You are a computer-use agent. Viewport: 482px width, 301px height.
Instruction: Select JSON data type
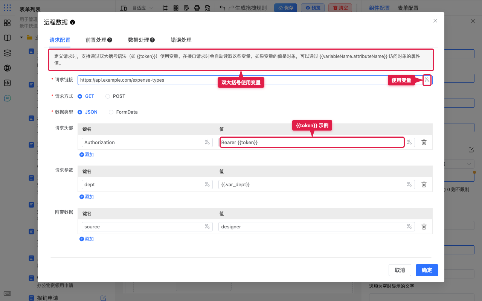point(87,112)
